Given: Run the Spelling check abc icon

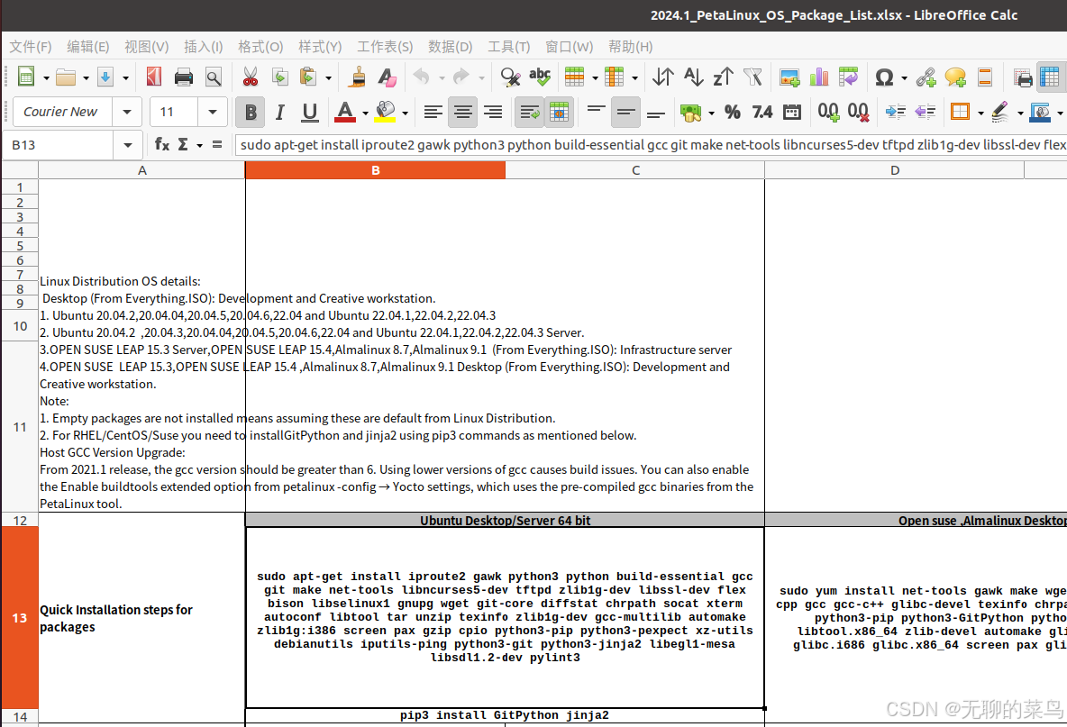Looking at the screenshot, I should coord(540,77).
